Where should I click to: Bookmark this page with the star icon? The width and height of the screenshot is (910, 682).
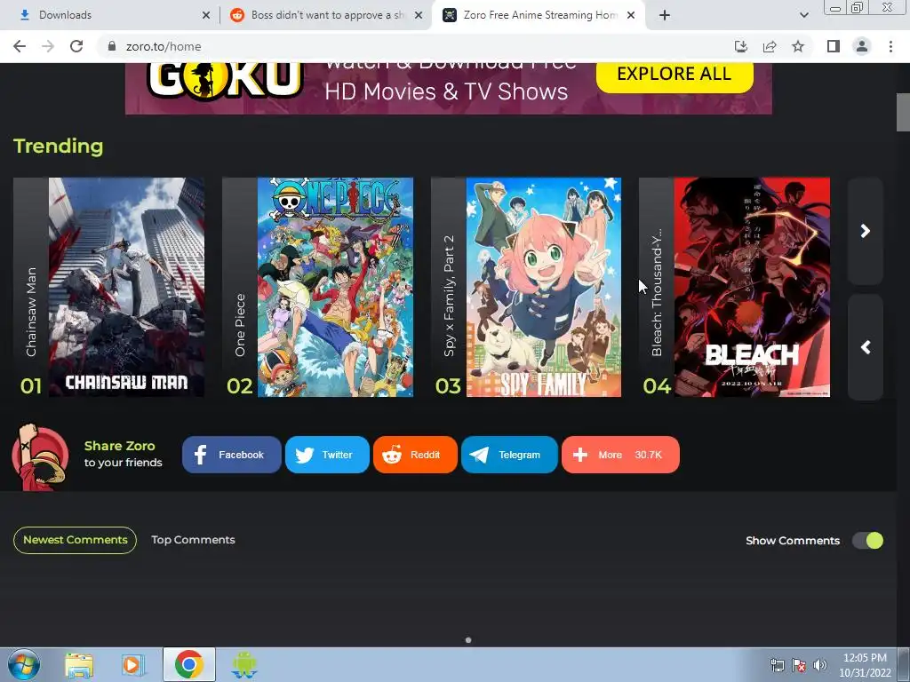click(x=798, y=46)
